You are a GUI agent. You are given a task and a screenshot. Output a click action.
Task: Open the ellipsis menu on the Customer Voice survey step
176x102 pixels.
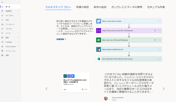point(159,59)
